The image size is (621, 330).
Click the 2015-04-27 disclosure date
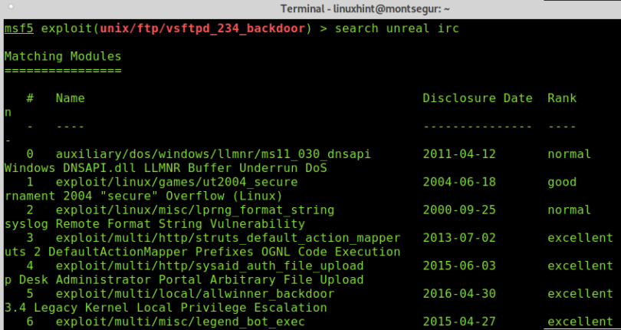[x=459, y=322]
